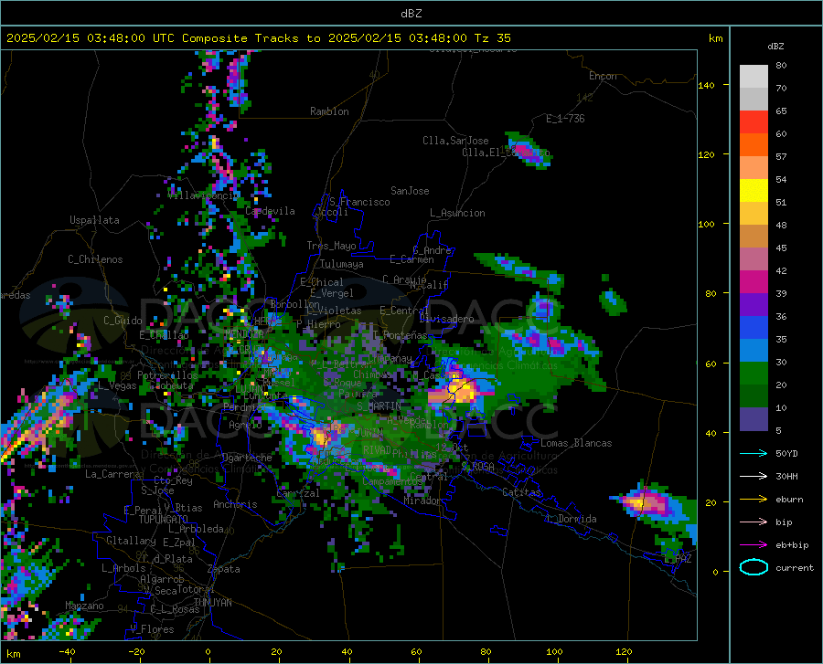823x664 pixels.
Task: Click the 'Divisadero' map label
Action: tap(446, 319)
